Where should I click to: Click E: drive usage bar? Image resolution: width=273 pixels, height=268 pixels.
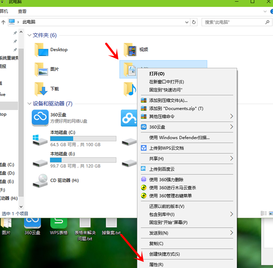83,160
